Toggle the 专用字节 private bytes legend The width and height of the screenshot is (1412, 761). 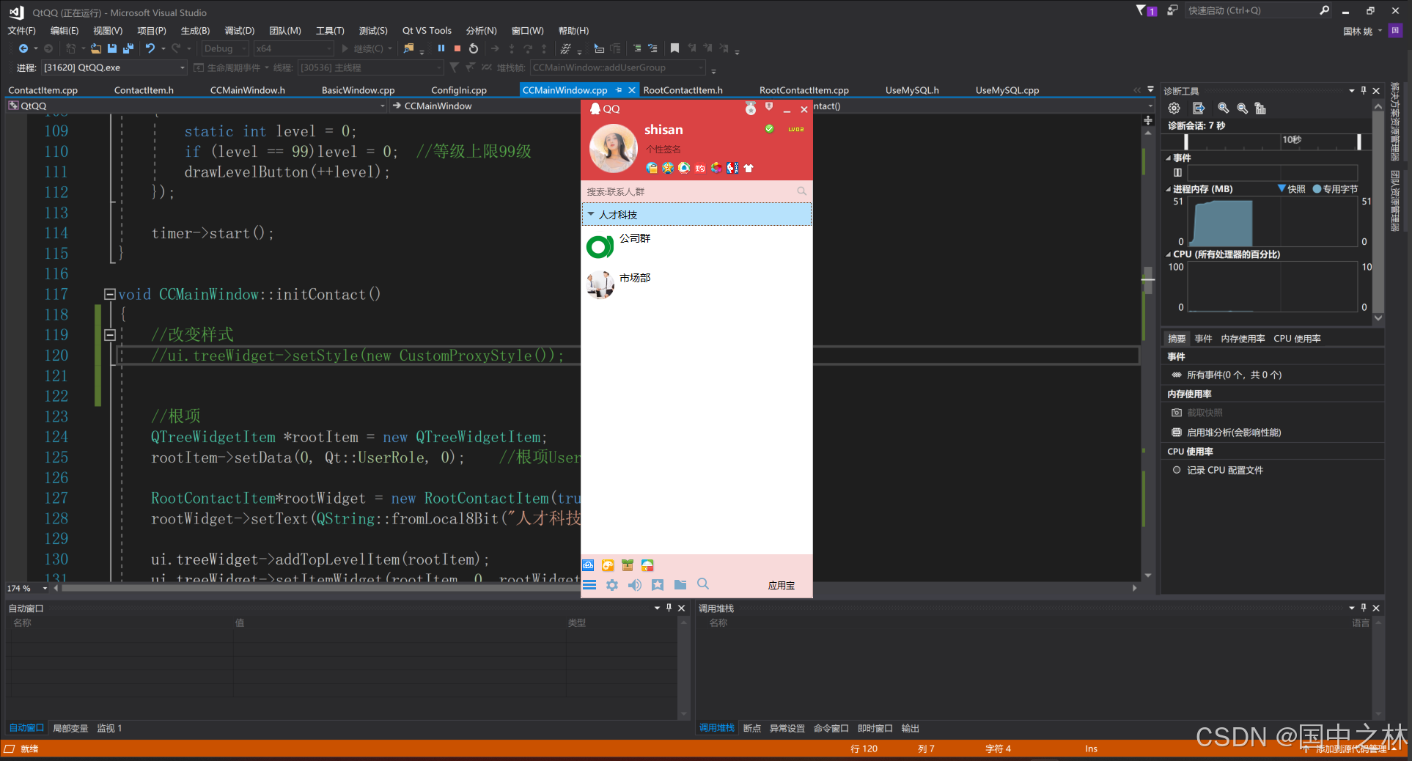pos(1335,189)
